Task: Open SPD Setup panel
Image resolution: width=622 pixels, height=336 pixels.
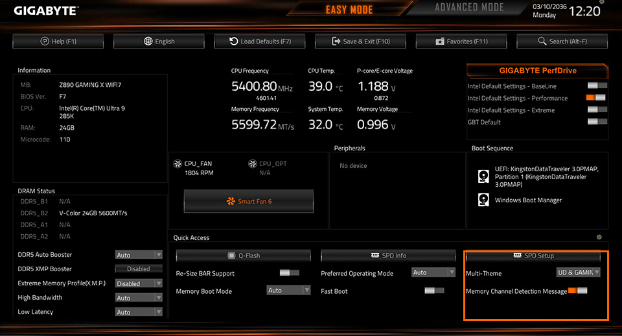Action: point(535,256)
